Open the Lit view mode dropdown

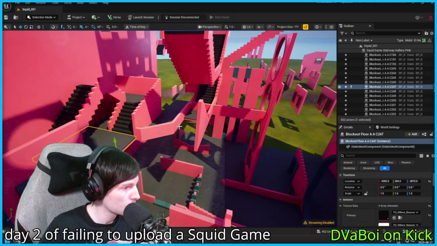(x=248, y=27)
